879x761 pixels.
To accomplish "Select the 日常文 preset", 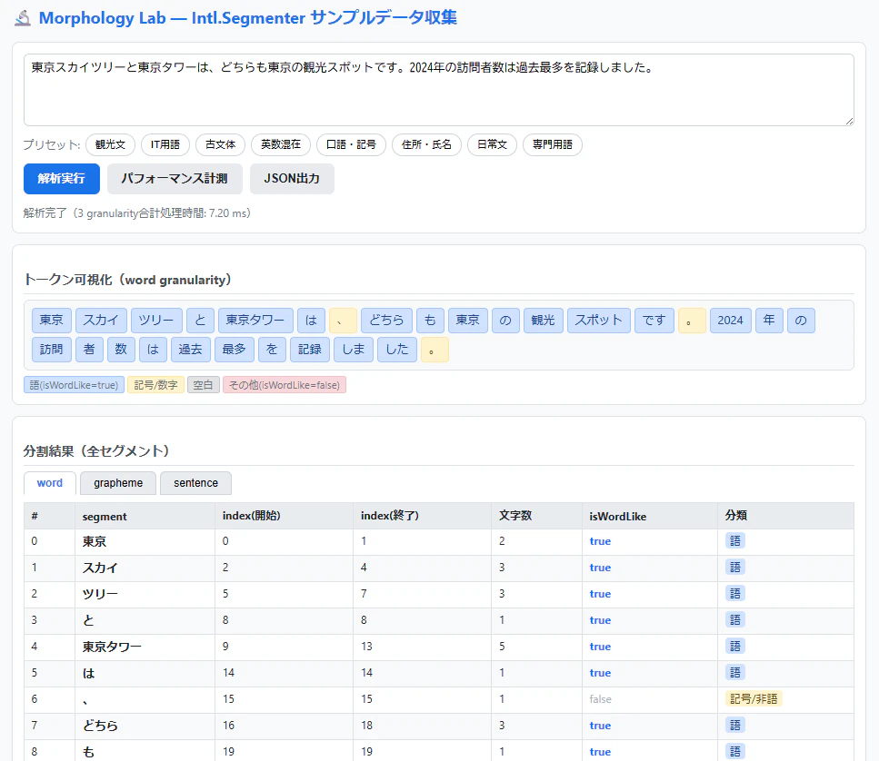I will [x=492, y=144].
